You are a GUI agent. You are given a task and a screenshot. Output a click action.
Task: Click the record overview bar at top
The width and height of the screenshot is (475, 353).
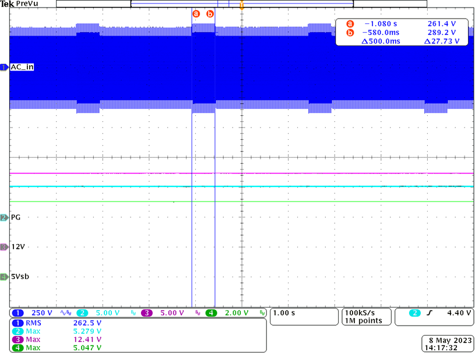click(241, 3)
